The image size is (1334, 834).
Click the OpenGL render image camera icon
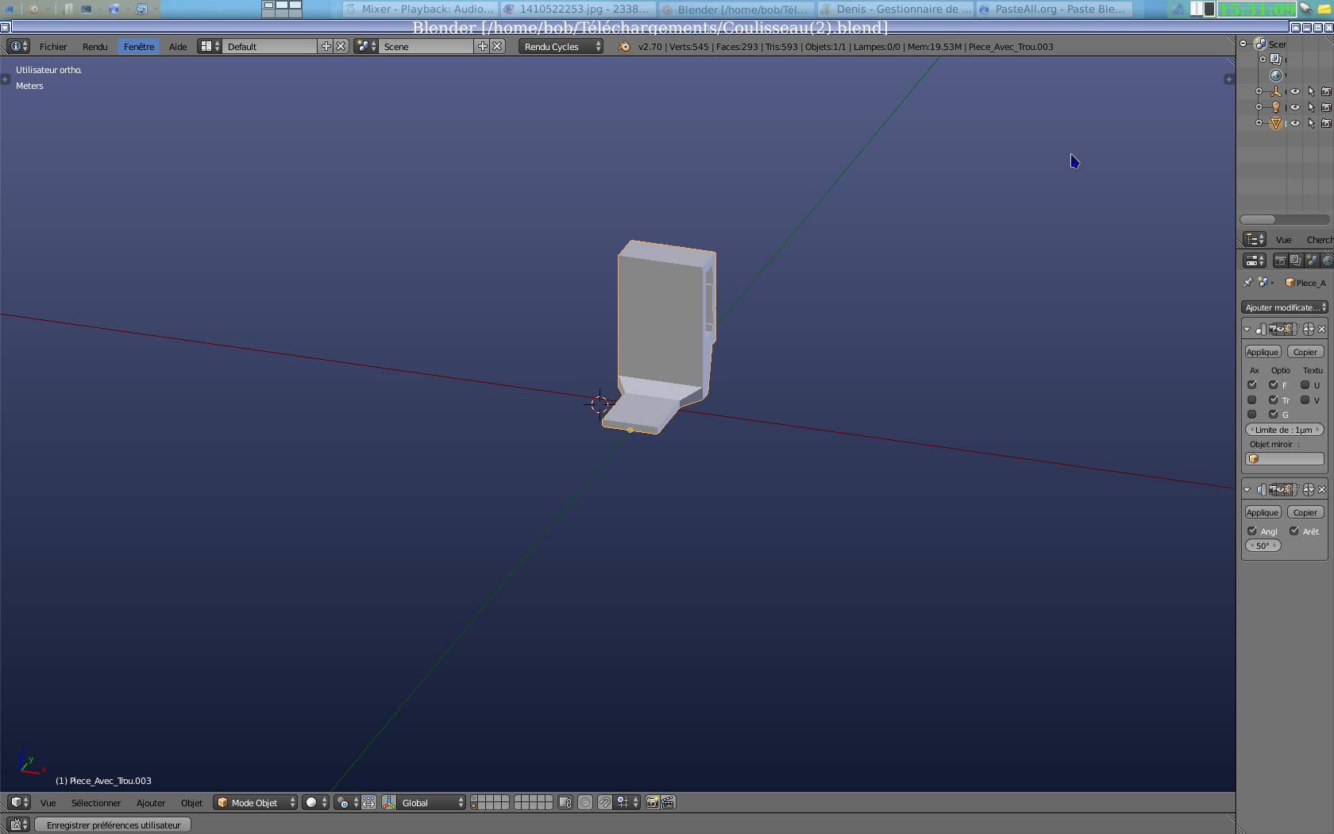652,802
